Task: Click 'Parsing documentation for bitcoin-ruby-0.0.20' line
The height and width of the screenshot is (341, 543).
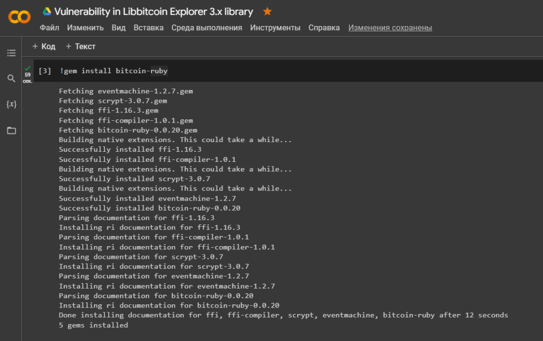Action: coord(156,296)
